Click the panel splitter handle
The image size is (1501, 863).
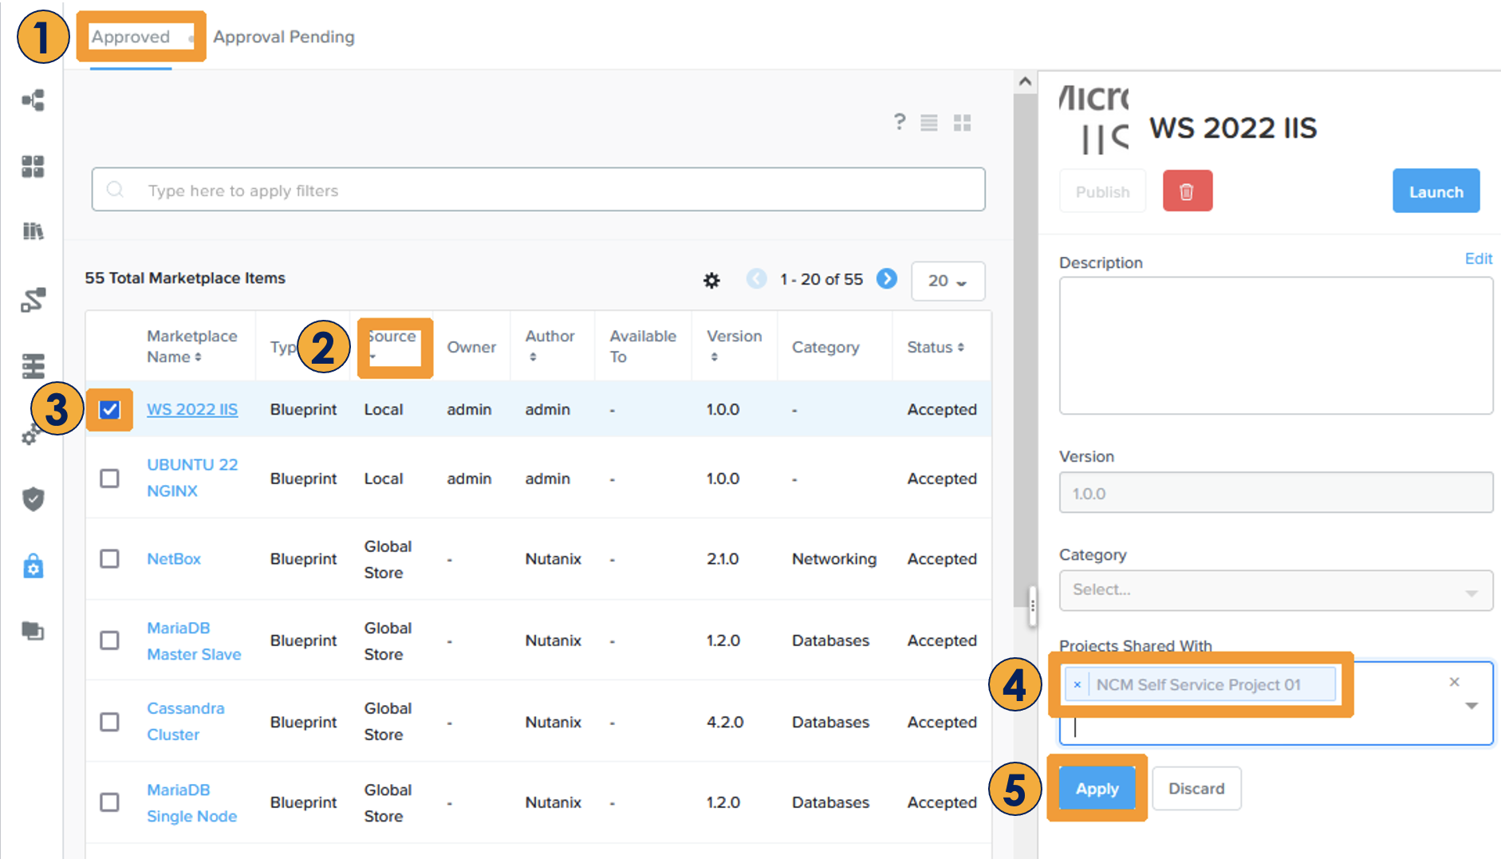click(1033, 605)
